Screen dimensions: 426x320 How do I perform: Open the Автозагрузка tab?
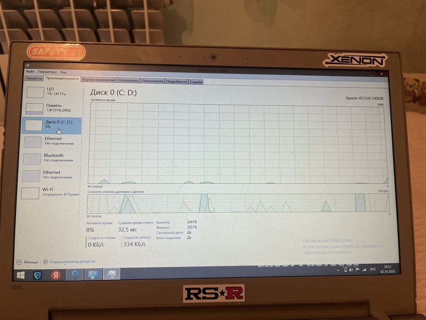click(x=128, y=80)
